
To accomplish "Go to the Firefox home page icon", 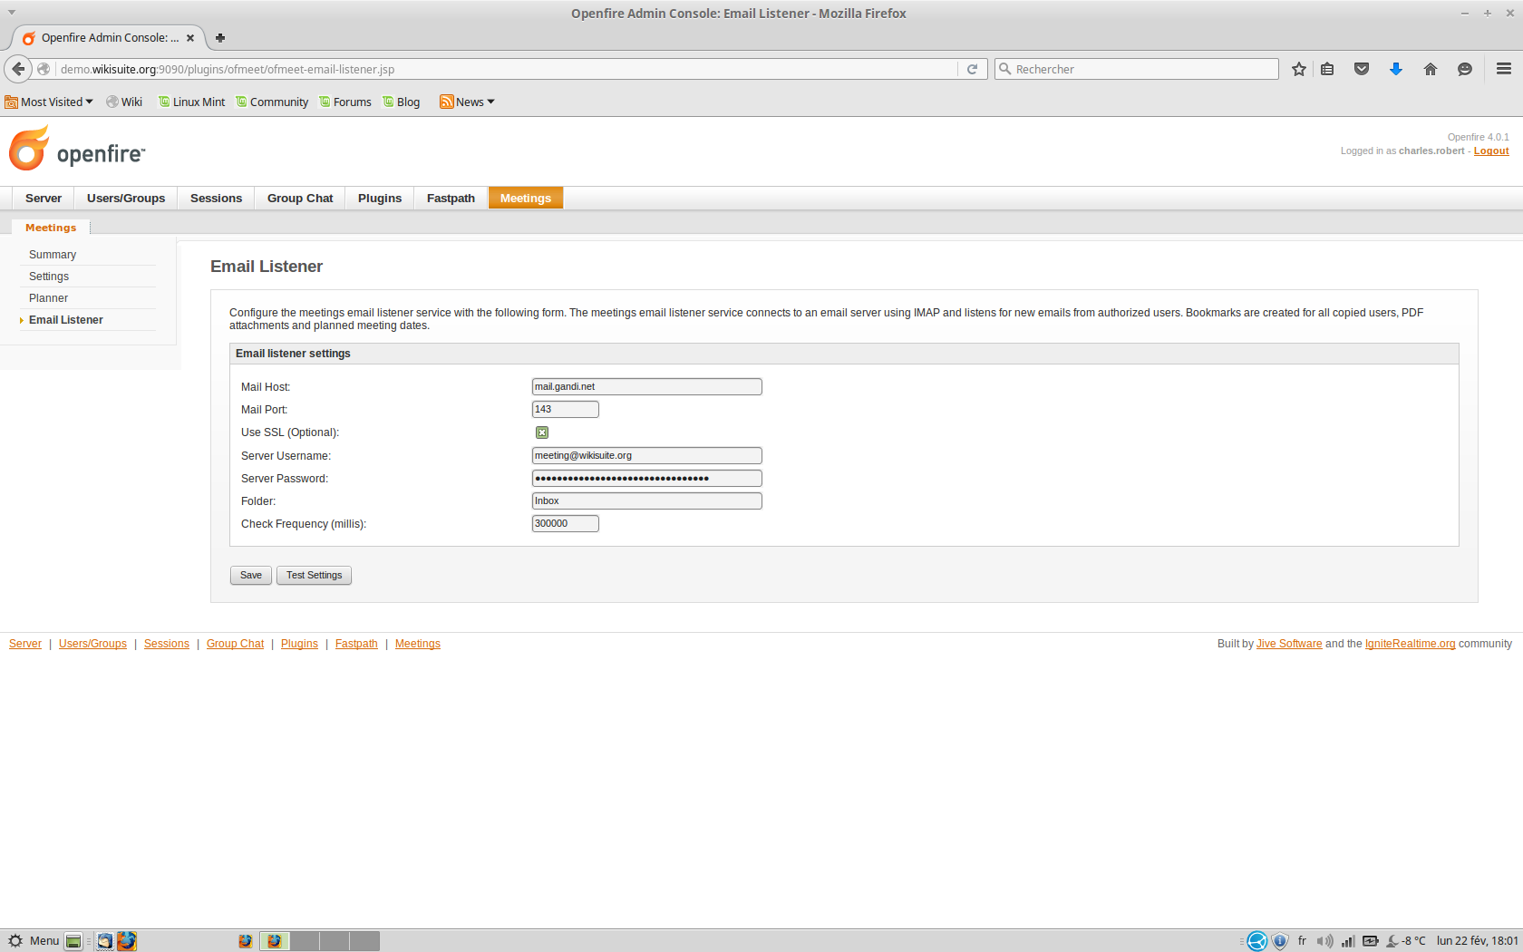I will tap(1431, 69).
